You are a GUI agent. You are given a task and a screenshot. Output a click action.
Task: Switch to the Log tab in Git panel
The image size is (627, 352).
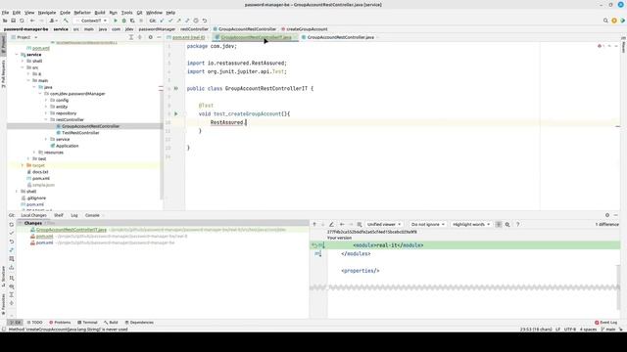coord(74,215)
